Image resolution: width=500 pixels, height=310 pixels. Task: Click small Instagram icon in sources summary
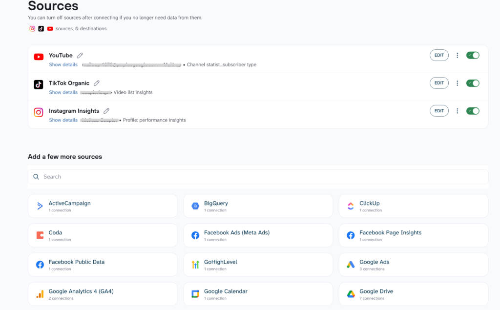32,29
